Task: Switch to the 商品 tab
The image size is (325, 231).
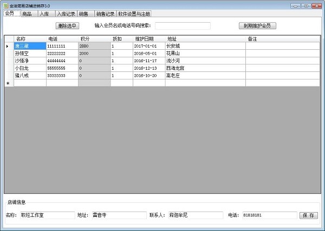Action: (x=27, y=14)
